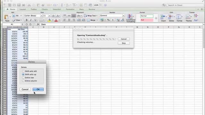Click the Paste clipboard icon
Viewport: 205px width, 115px height.
tap(6, 17)
